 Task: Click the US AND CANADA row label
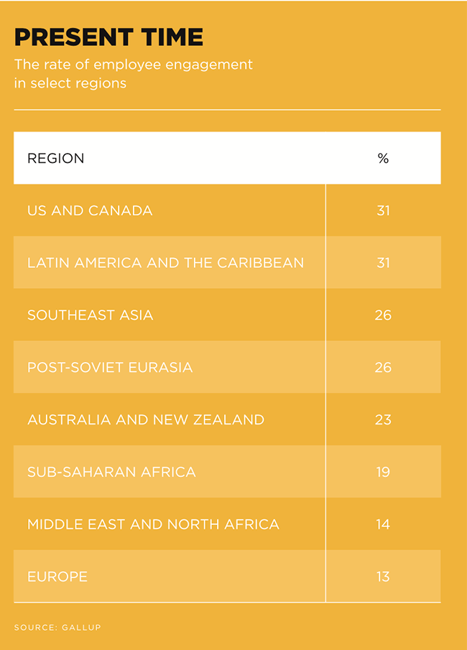(90, 210)
